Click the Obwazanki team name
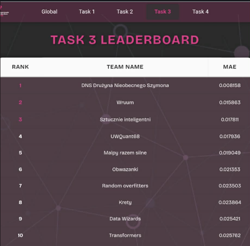The image size is (250, 246). (125, 169)
